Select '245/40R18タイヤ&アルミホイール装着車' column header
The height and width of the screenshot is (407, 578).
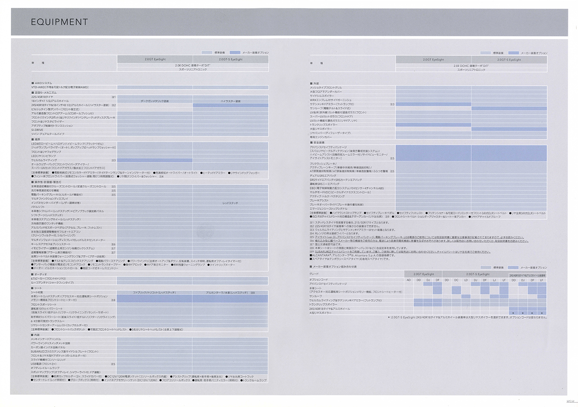528,275
